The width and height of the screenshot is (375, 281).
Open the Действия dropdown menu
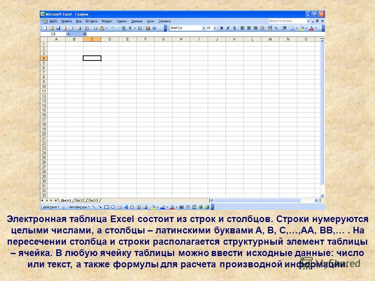51,207
